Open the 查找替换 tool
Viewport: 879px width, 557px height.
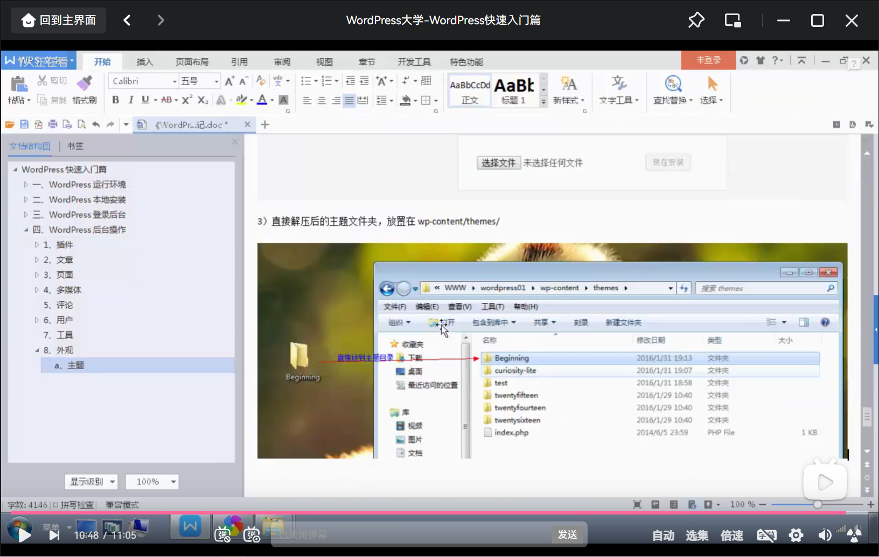point(673,90)
